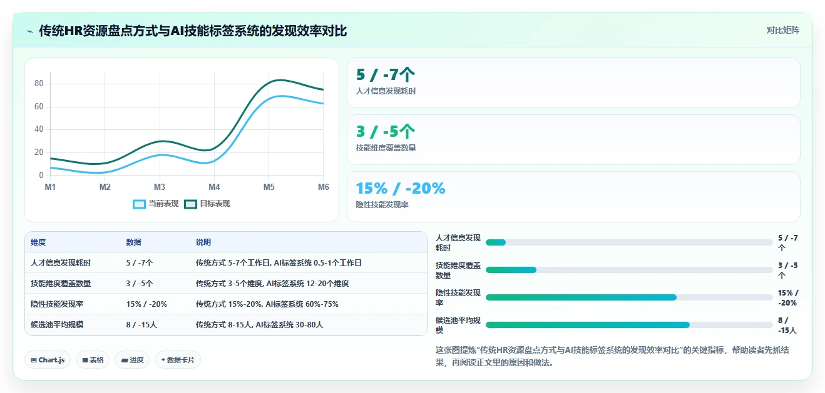This screenshot has width=825, height=393.
Task: Click the 60 y-axis label
Action: pyautogui.click(x=39, y=107)
